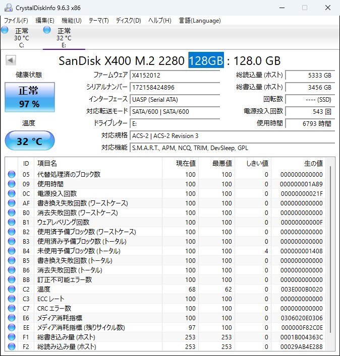Click the 回転数 value ---- (SSD)

coord(310,99)
